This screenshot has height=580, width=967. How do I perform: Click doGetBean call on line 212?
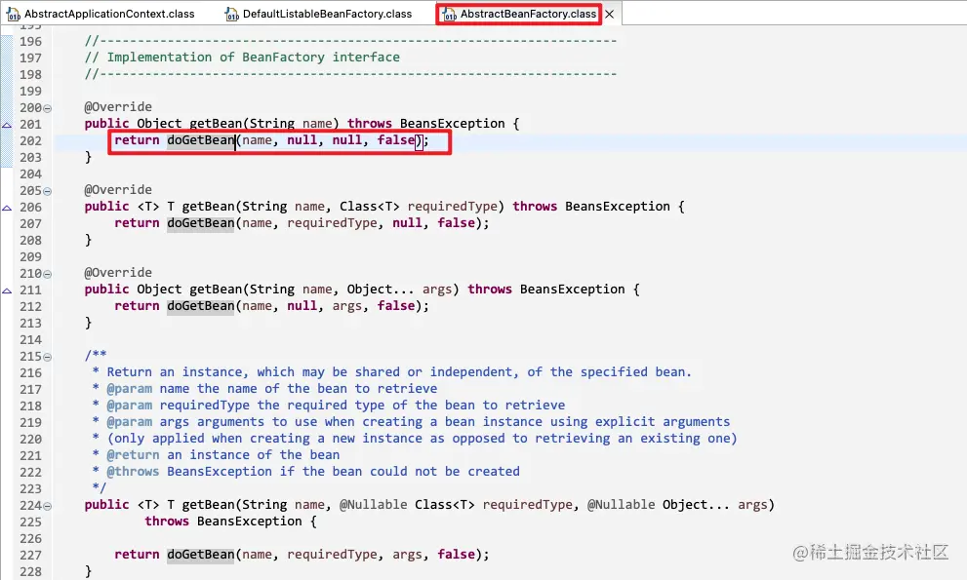click(x=200, y=306)
